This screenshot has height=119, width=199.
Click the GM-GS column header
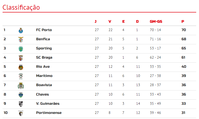(156, 21)
